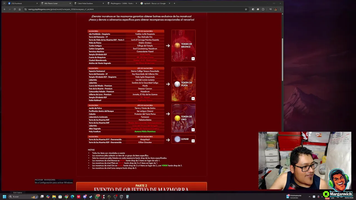356x200 pixels.
Task: Expand the Token de Plata plus icon
Action: click(x=193, y=98)
